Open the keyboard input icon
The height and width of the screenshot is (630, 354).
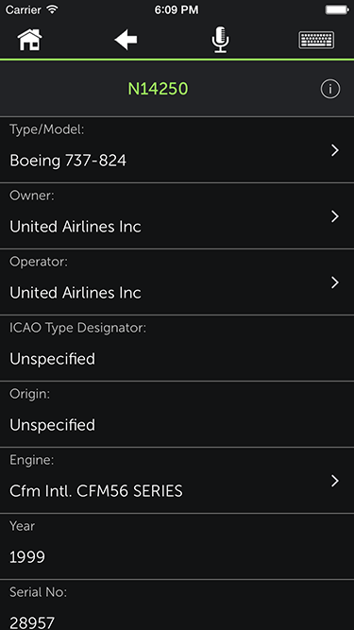click(316, 40)
